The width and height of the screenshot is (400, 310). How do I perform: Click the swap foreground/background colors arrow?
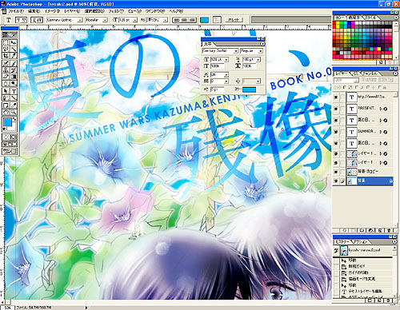click(x=14, y=120)
